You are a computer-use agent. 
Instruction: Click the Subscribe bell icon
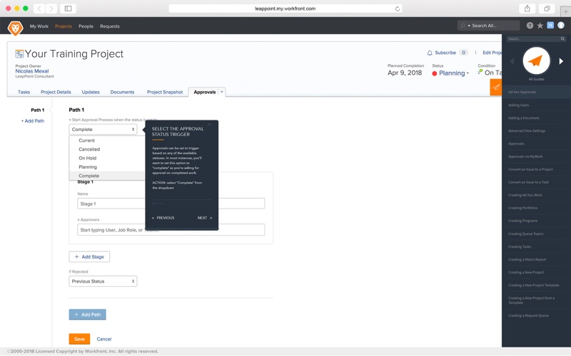pyautogui.click(x=430, y=53)
